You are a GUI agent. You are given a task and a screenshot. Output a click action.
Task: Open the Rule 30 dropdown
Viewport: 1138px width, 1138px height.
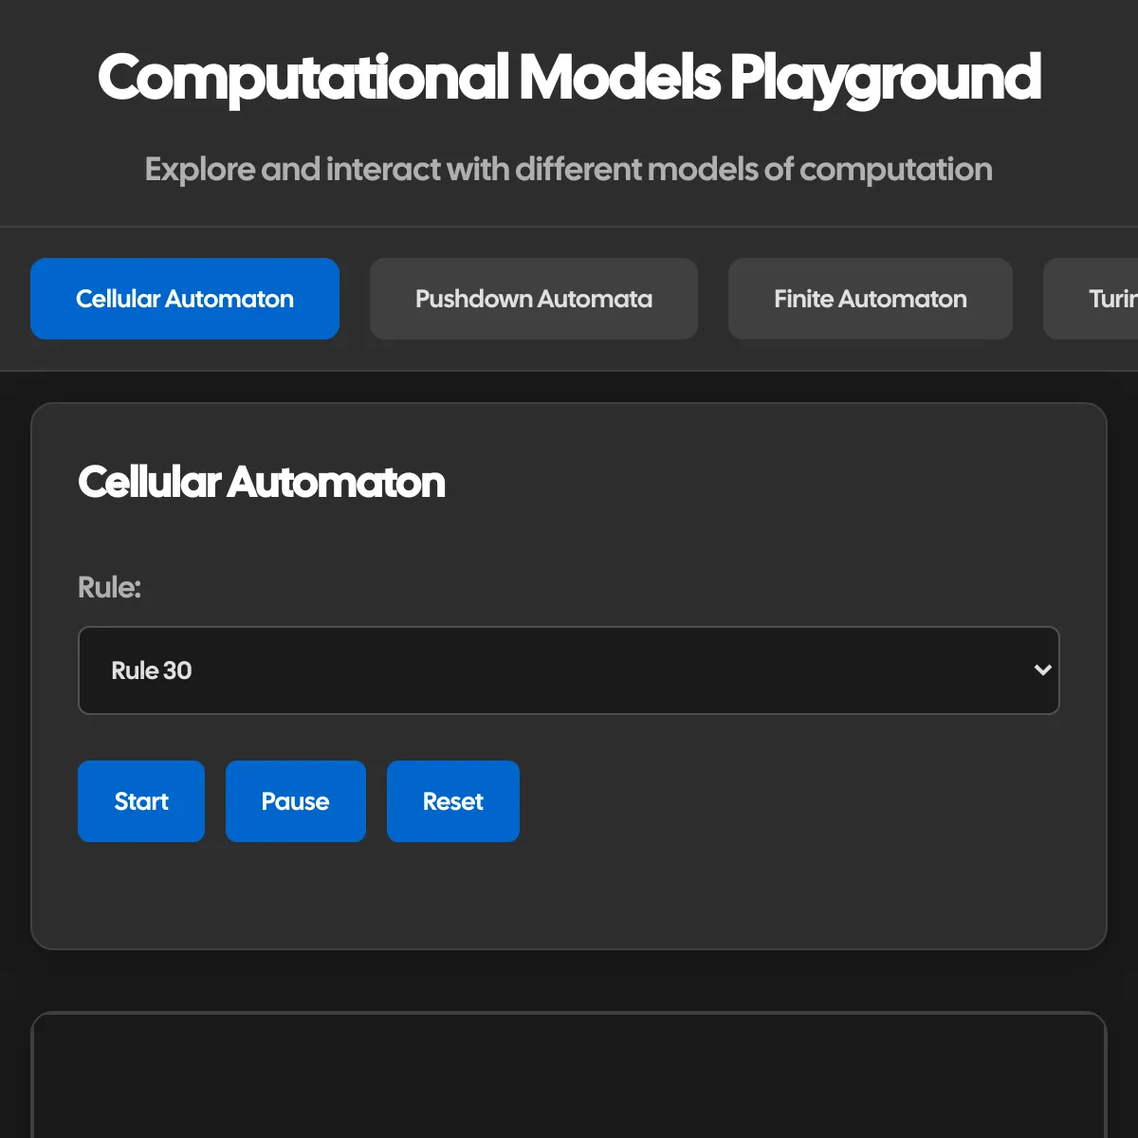pyautogui.click(x=569, y=670)
